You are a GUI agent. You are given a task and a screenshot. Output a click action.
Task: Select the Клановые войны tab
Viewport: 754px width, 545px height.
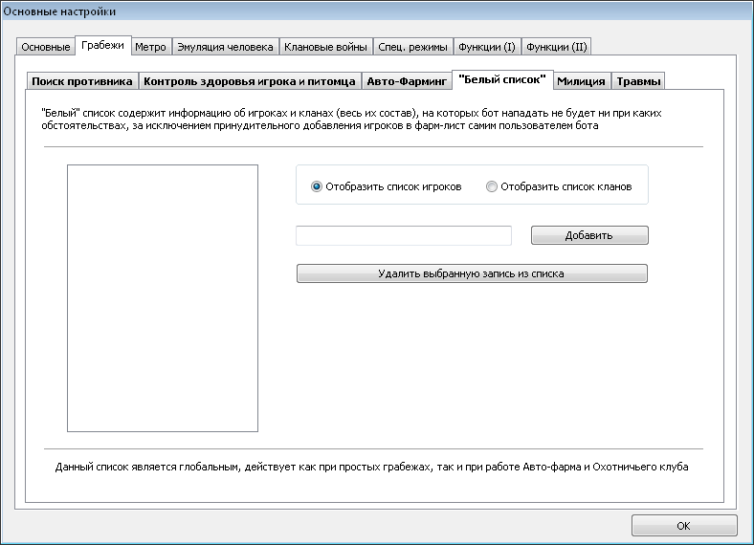pyautogui.click(x=325, y=47)
